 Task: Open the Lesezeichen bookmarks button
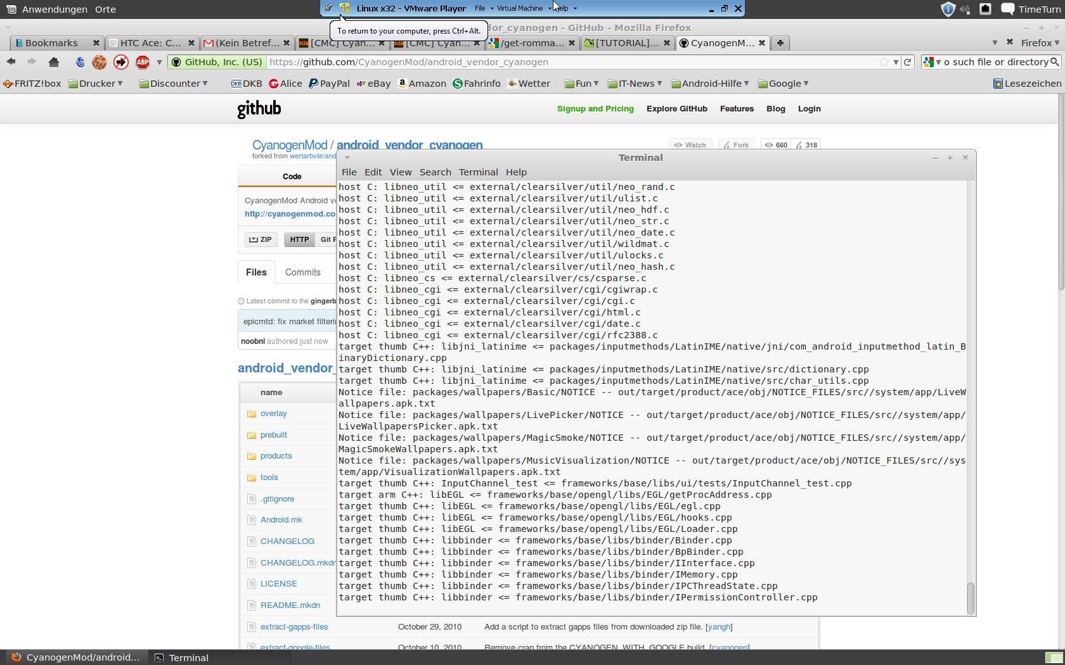click(1027, 84)
